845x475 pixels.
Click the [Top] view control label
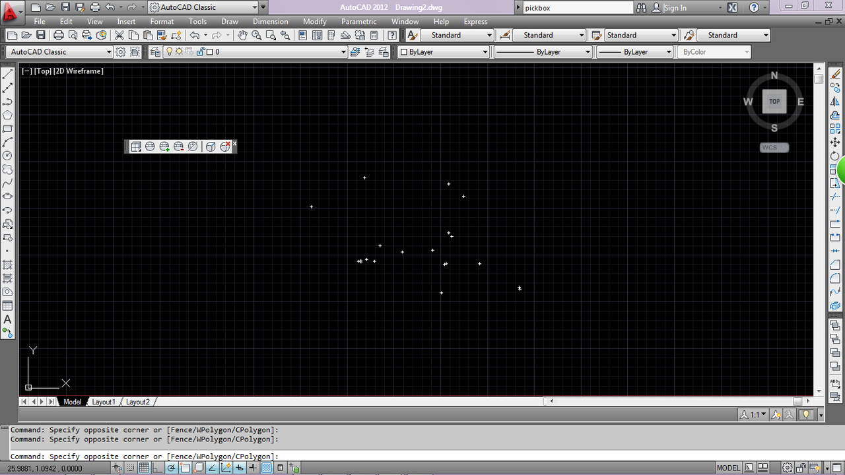pos(43,71)
